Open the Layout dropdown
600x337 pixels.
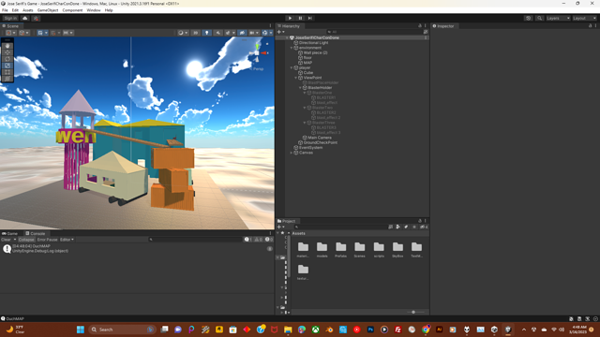click(x=584, y=18)
